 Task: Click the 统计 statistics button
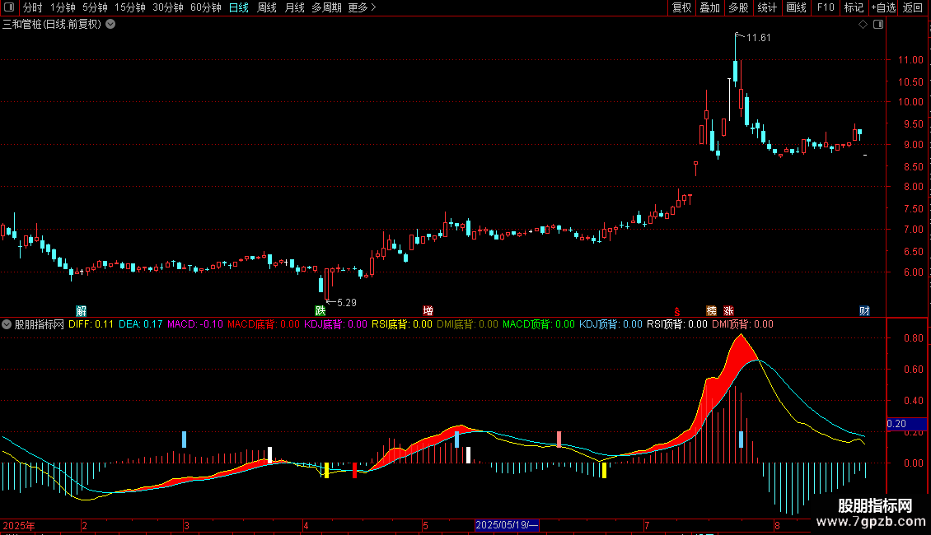(x=767, y=7)
